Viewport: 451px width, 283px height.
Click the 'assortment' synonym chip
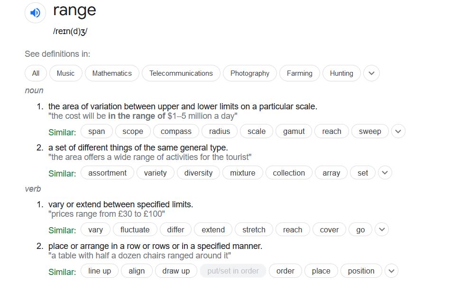108,173
